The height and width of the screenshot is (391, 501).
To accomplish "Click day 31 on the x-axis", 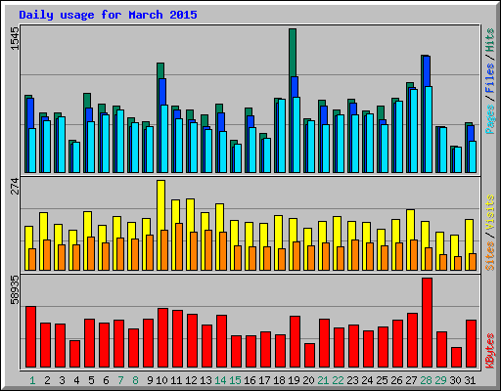I will [x=470, y=380].
